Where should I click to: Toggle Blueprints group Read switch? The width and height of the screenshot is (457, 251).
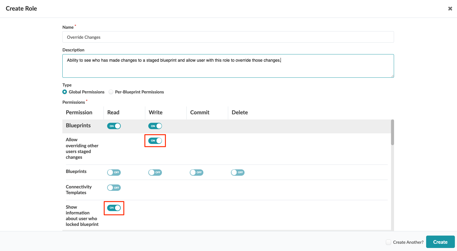click(114, 126)
